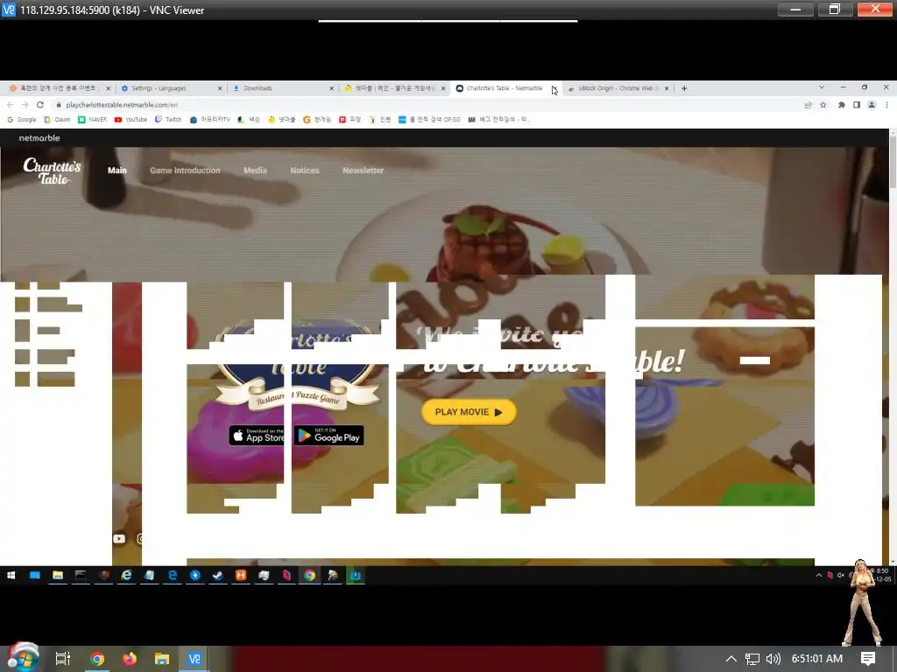This screenshot has height=672, width=897.
Task: Toggle the Chrome side panel icon
Action: tap(857, 105)
